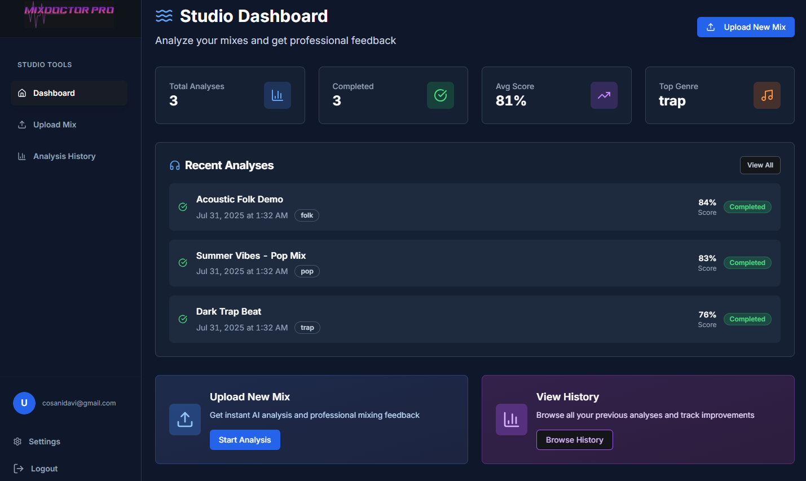Open Settings from the sidebar

tap(44, 442)
